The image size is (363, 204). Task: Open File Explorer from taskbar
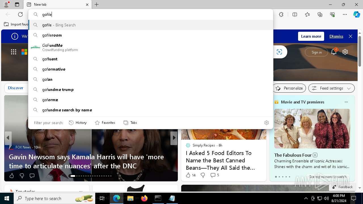130,198
